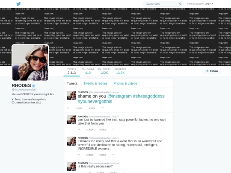Click avatar on 'stay powerful ladies' tweet
The image size is (231, 173).
[71, 120]
